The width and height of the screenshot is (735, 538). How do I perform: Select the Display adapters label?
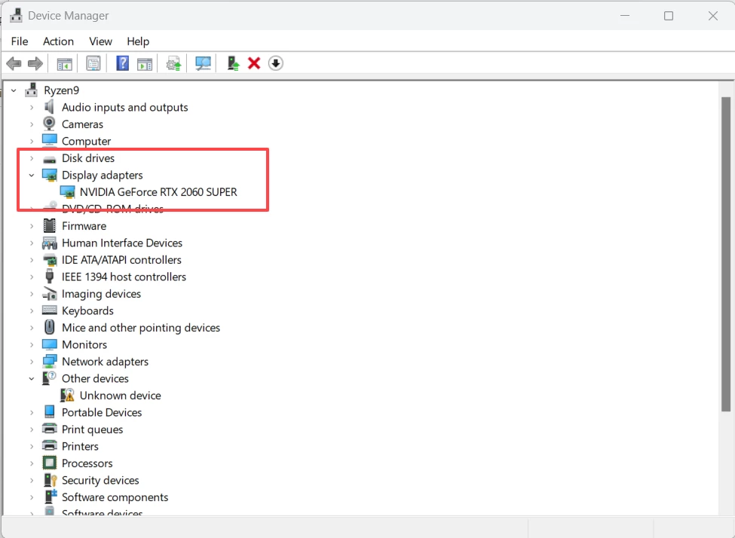[x=103, y=176]
